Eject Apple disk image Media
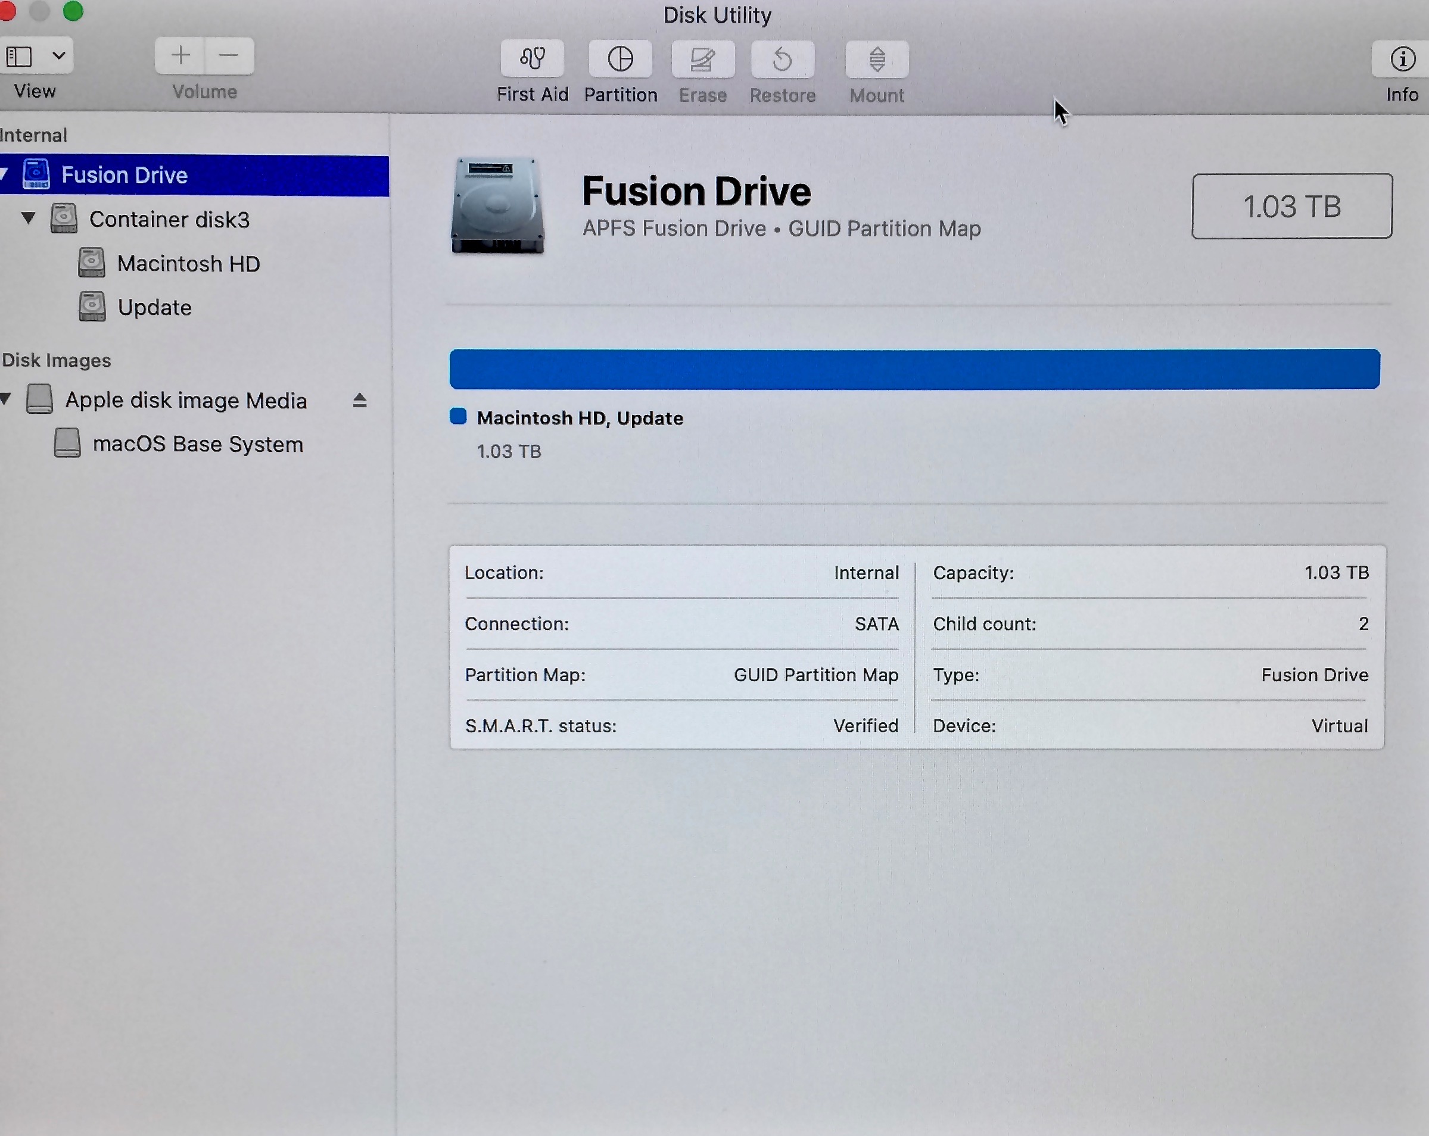Image resolution: width=1429 pixels, height=1136 pixels. click(x=360, y=401)
